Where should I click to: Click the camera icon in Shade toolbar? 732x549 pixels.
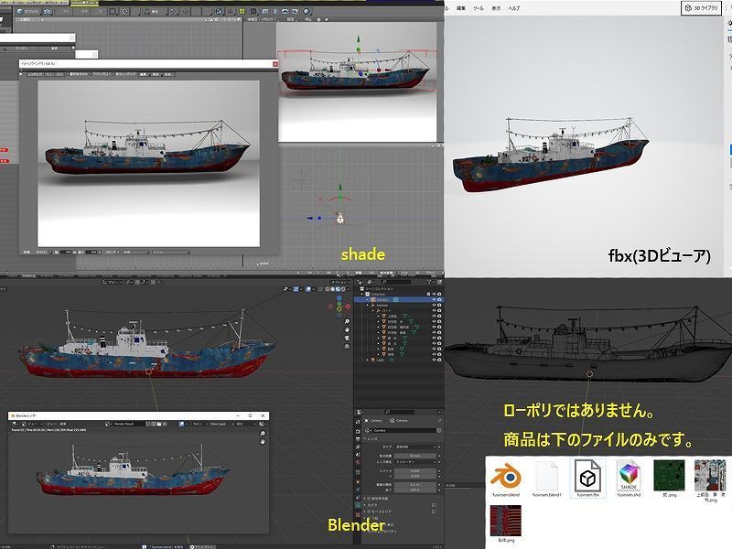pyautogui.click(x=47, y=11)
